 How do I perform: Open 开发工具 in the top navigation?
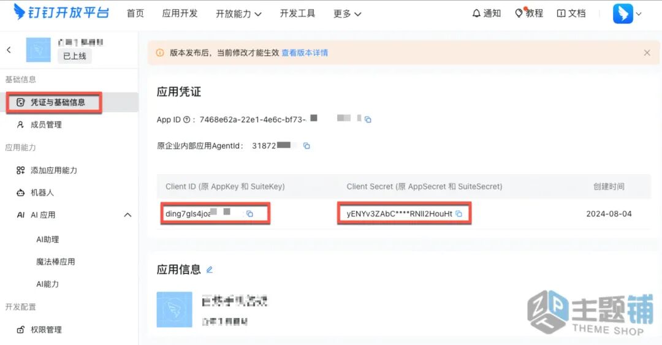(297, 13)
